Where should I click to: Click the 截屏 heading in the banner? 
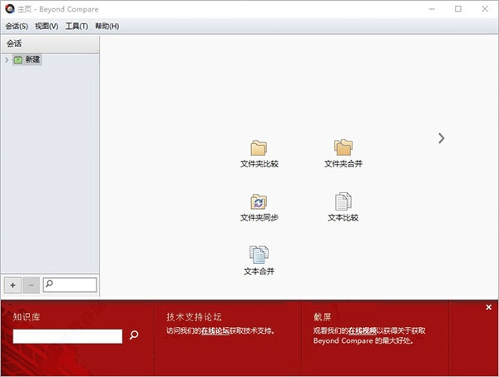click(x=323, y=317)
